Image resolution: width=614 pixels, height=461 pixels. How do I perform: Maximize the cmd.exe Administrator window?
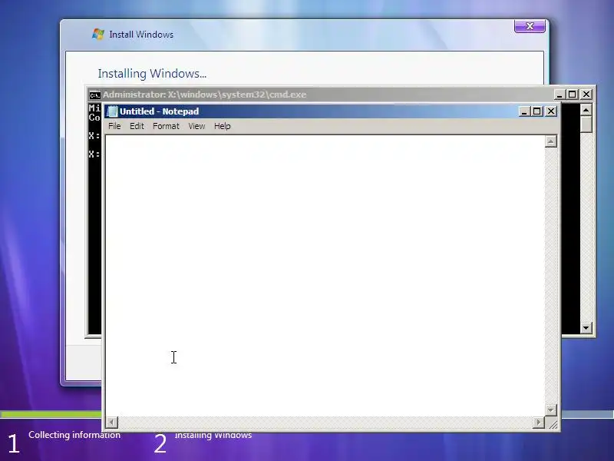tap(572, 95)
